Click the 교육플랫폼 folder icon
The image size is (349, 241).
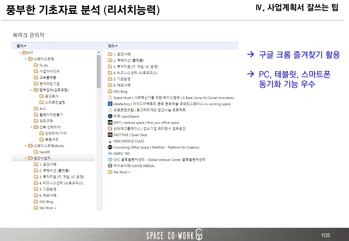click(36, 78)
